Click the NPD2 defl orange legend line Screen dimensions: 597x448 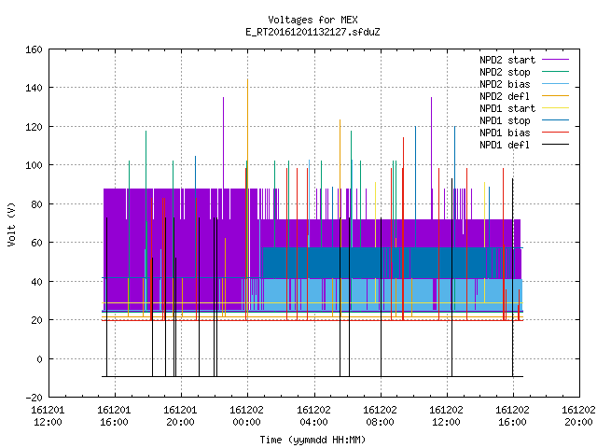(555, 96)
